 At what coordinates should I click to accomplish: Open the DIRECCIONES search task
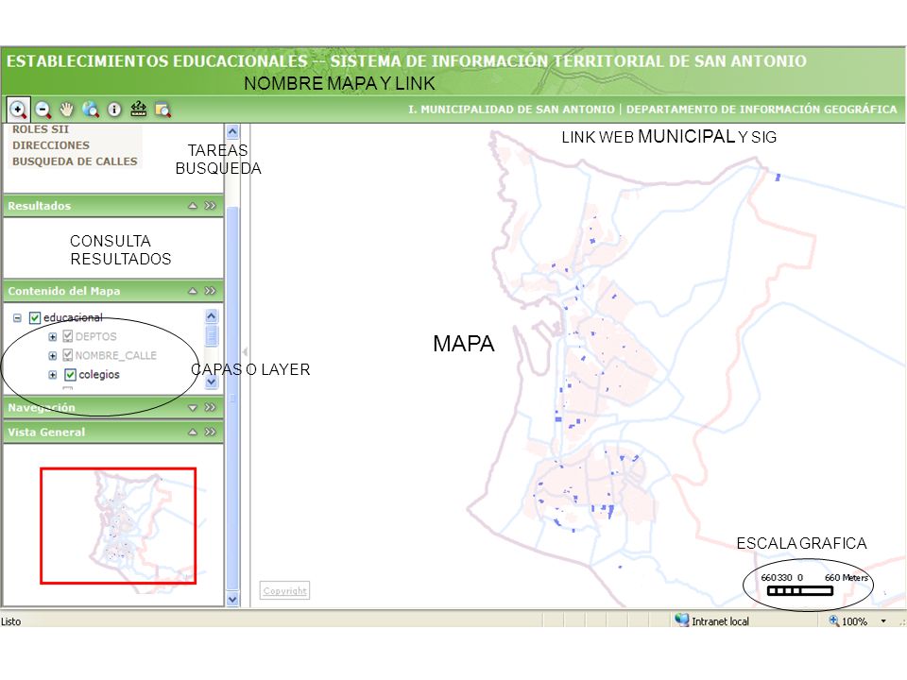pyautogui.click(x=51, y=145)
